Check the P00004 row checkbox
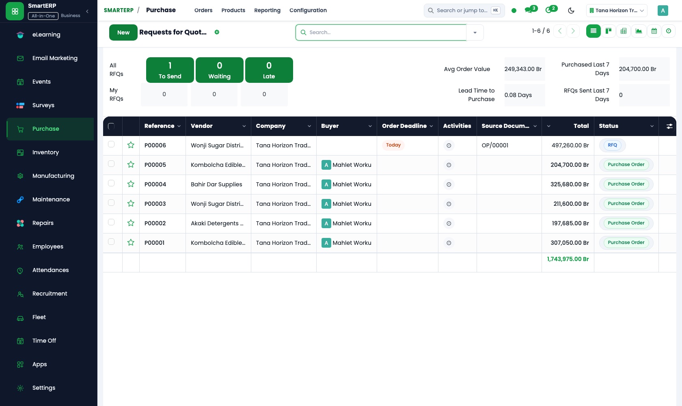This screenshot has height=406, width=682. pyautogui.click(x=111, y=183)
